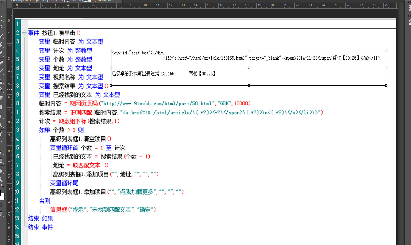
Task: Select the Type tool
Action: [x=1, y=143]
